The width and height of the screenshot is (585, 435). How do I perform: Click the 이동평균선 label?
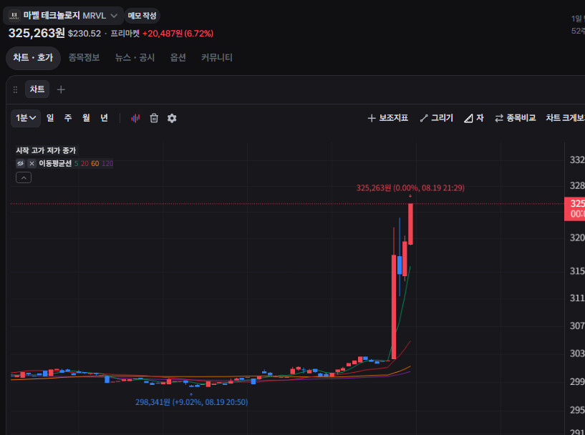[55, 164]
